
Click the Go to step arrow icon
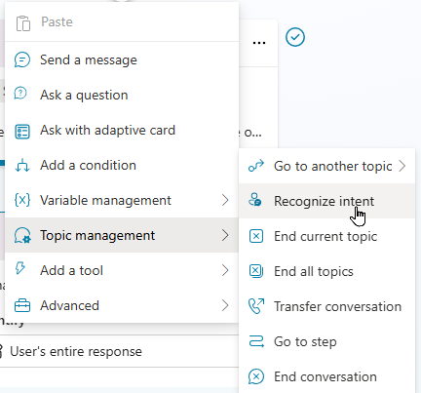tap(256, 341)
